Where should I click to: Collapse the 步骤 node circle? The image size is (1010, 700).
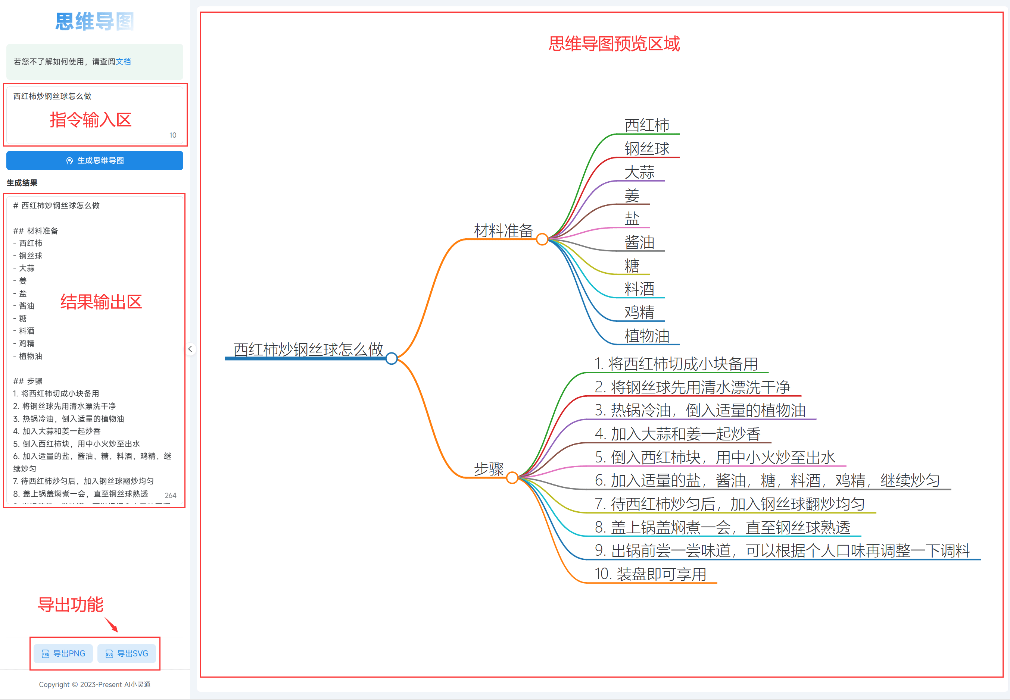pyautogui.click(x=512, y=478)
